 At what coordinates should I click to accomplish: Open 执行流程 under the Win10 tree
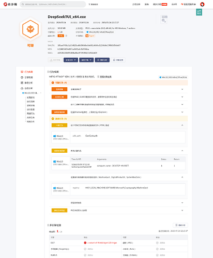31,102
